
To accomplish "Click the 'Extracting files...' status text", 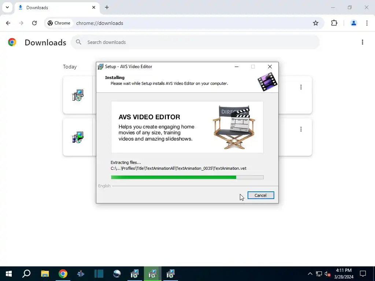I will (126, 162).
